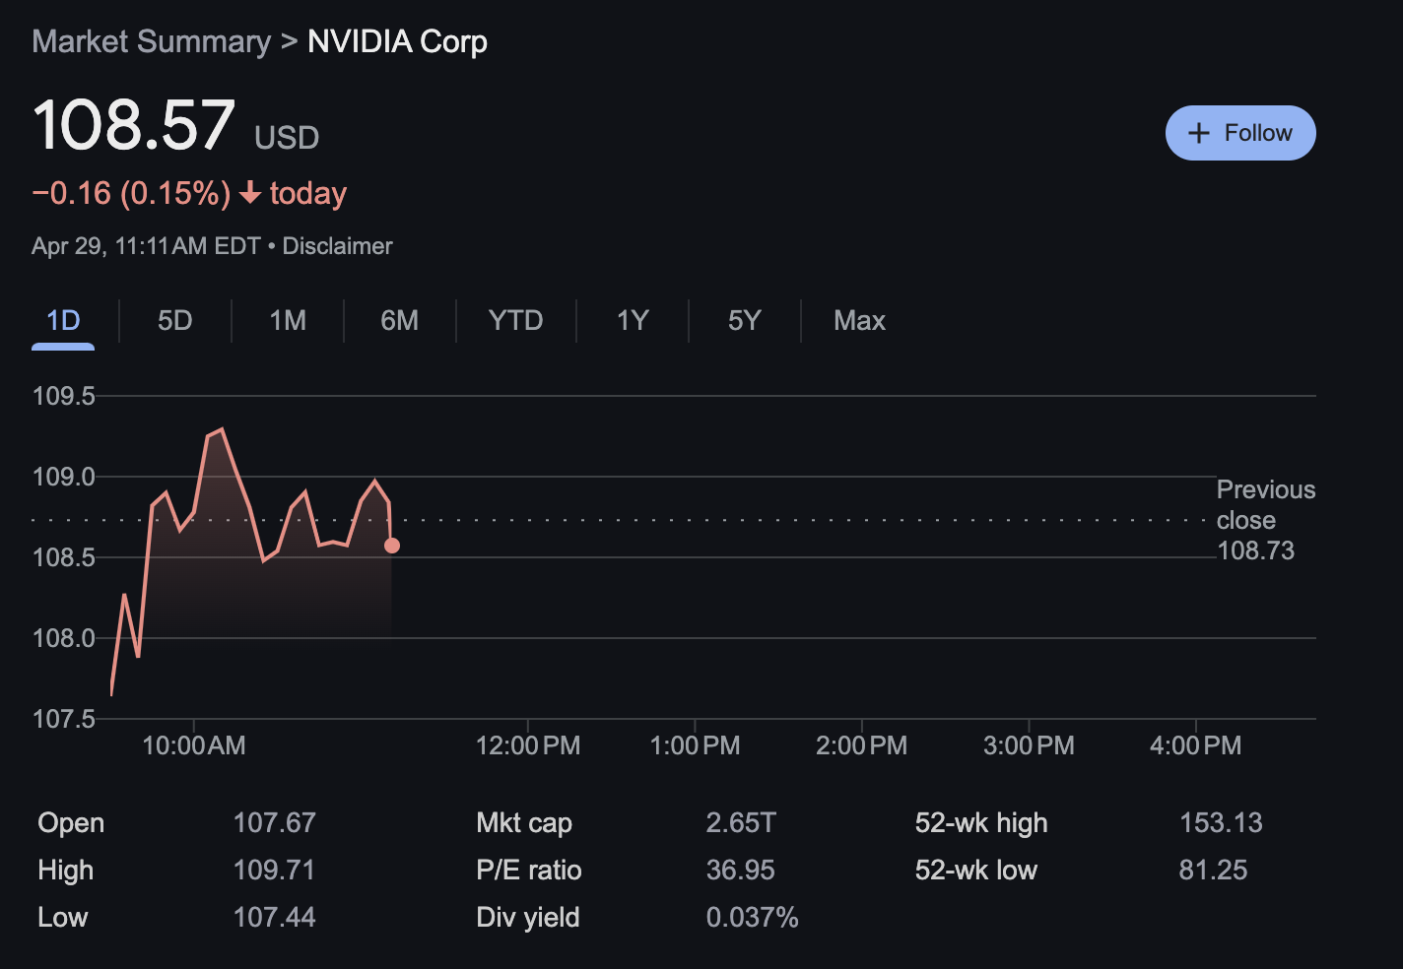Click the Open value 107.67

click(x=274, y=823)
